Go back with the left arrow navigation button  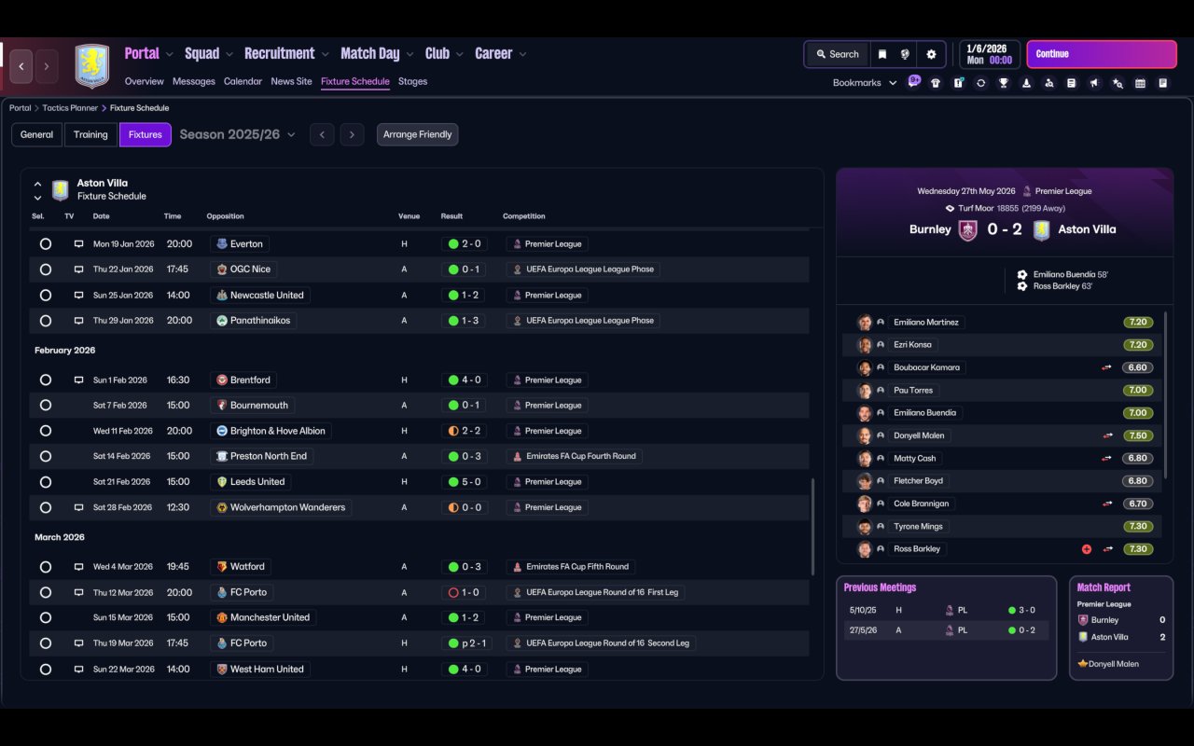pos(21,66)
